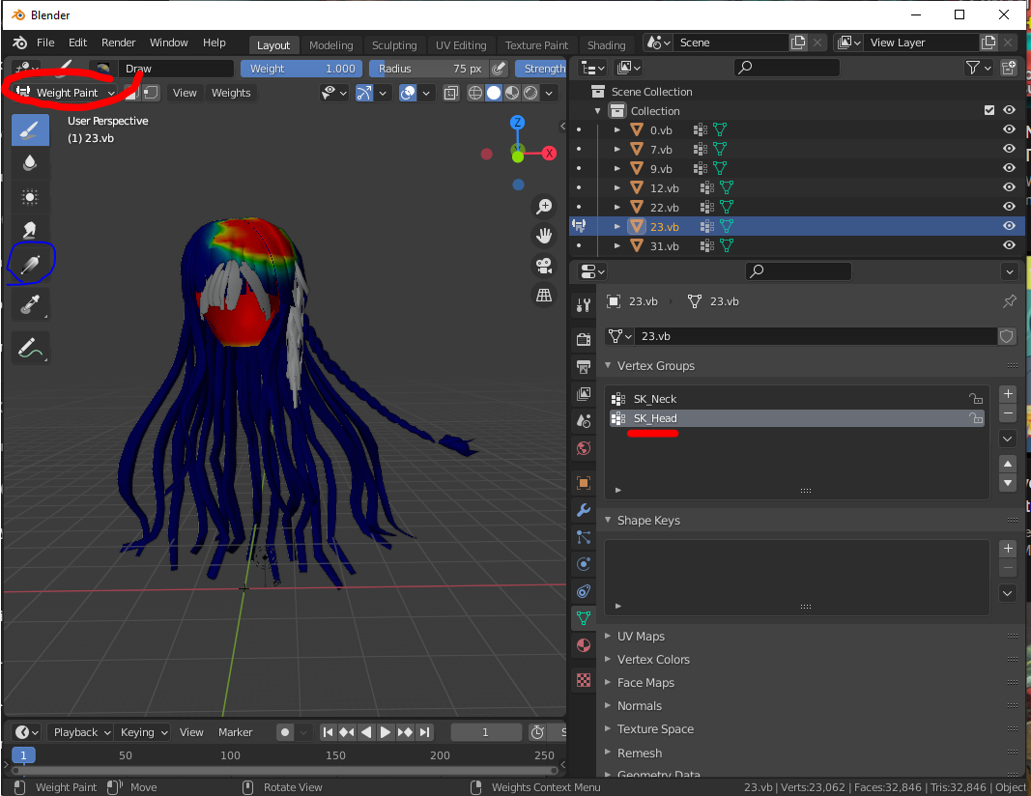1031x796 pixels.
Task: Open the File menu
Action: click(x=45, y=43)
